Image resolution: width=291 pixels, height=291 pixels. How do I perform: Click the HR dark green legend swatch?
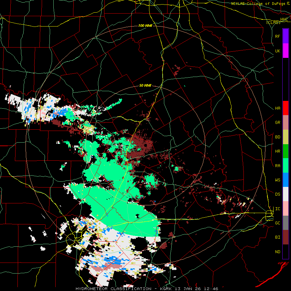point(286,151)
